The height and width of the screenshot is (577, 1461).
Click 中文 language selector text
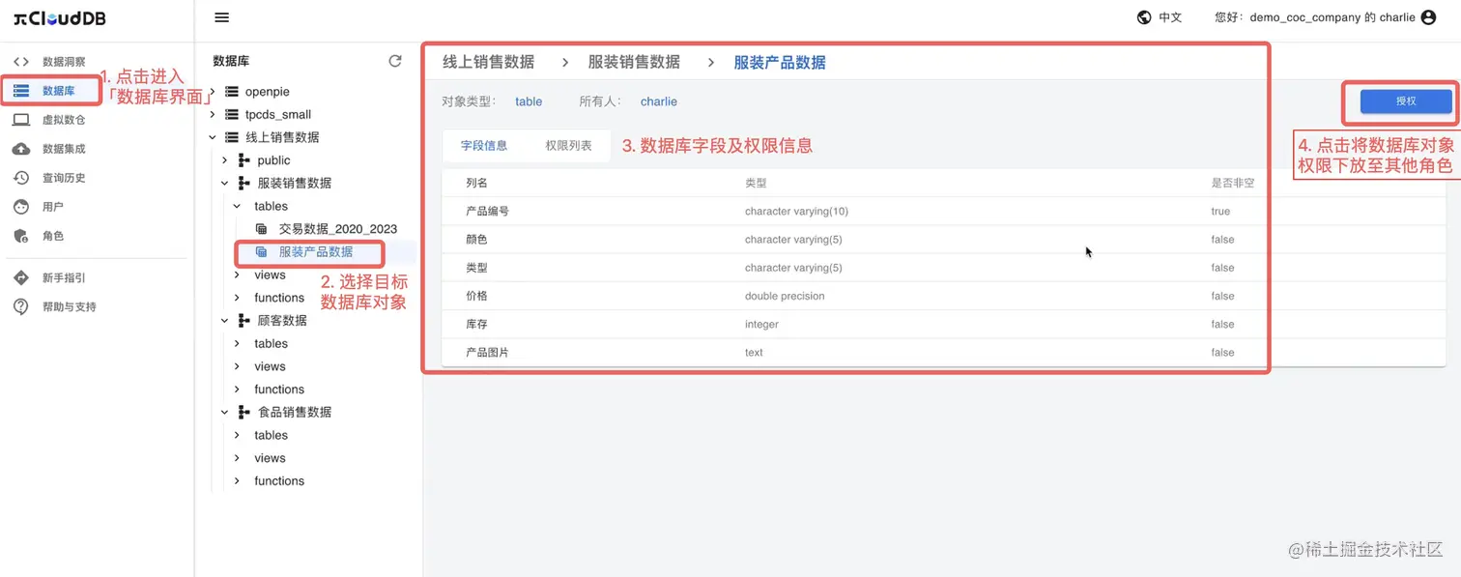coord(1170,17)
